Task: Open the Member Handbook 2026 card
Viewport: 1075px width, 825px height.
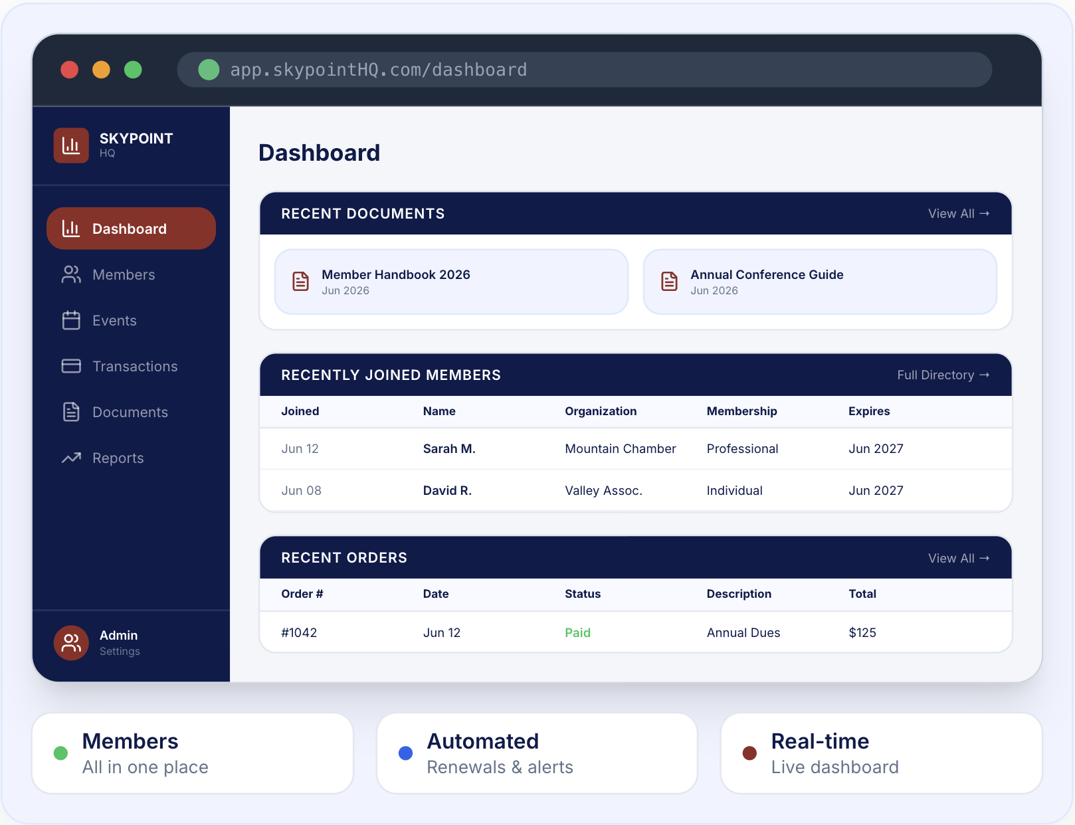Action: point(451,282)
